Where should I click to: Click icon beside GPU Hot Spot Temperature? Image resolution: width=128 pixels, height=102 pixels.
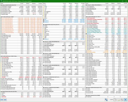(86, 23)
